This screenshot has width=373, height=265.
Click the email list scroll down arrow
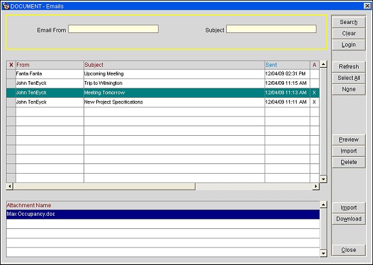(x=323, y=178)
